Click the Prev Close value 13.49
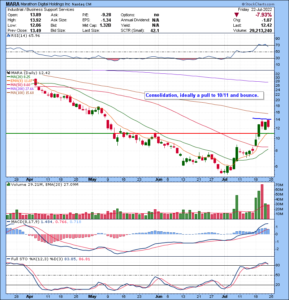Screen dimensions: 289x300 click(x=35, y=31)
